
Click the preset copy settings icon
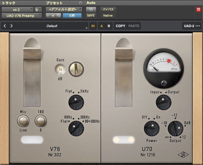[x=59, y=16]
